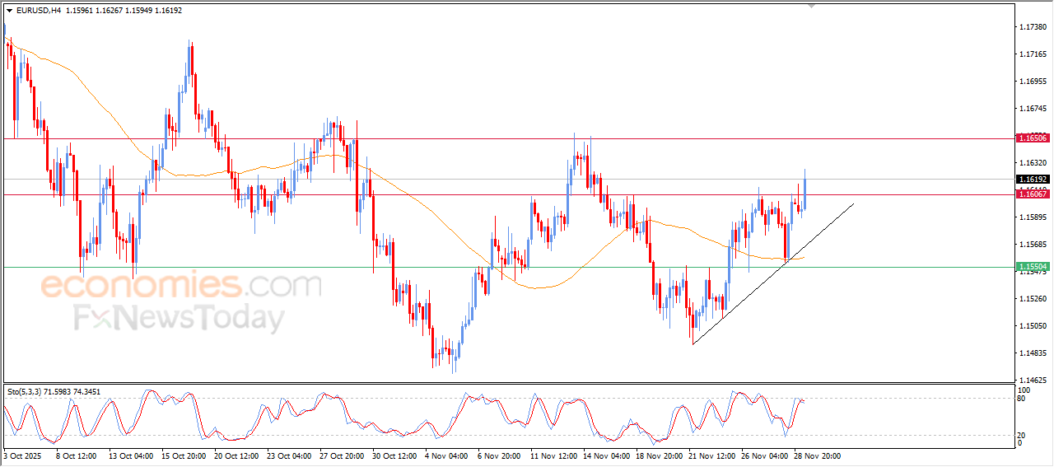Image resolution: width=1054 pixels, height=467 pixels.
Task: Click the FxNewsToday watermark text
Action: tap(180, 318)
